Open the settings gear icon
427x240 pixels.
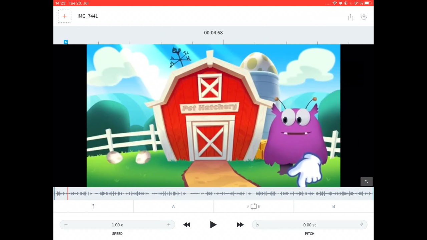(x=364, y=17)
